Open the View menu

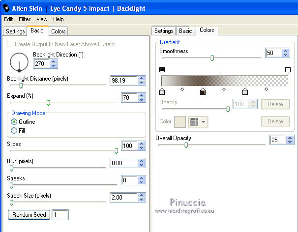(x=42, y=19)
